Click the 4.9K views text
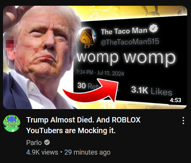Image resolution: width=191 pixels, height=163 pixels. pos(42,152)
